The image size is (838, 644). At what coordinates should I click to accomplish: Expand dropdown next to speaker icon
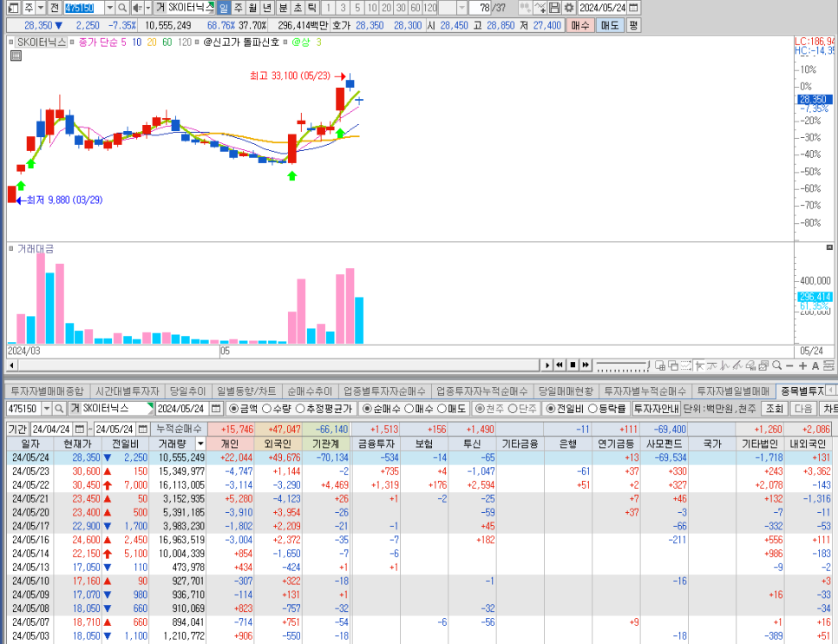(x=148, y=8)
